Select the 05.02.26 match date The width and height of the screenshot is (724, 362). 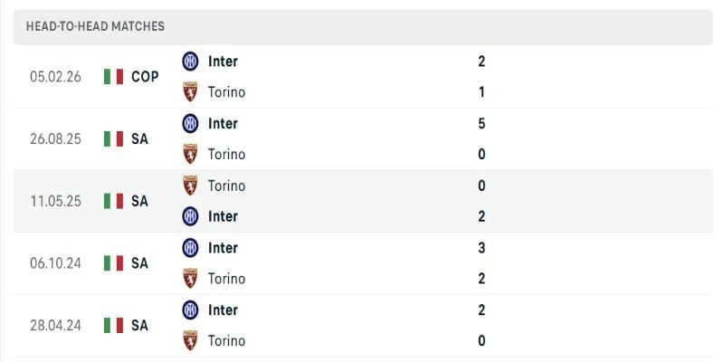[55, 77]
